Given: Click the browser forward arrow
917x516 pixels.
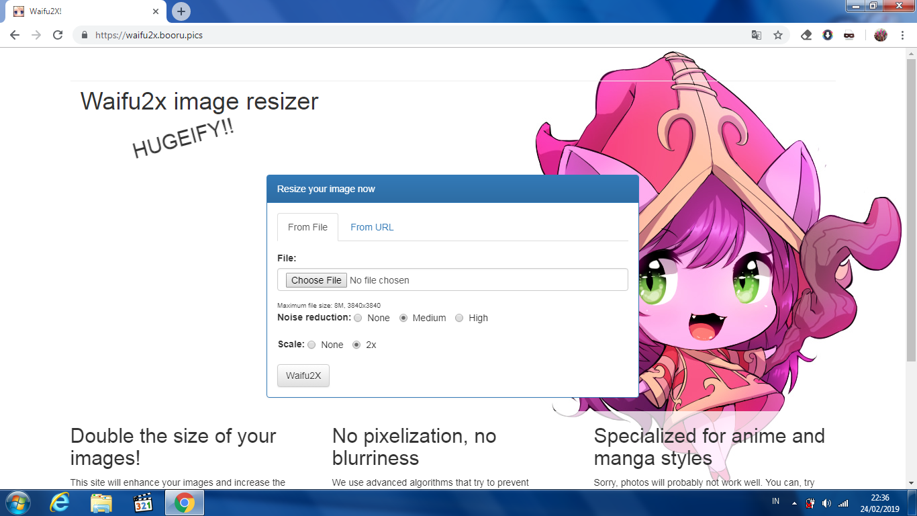Looking at the screenshot, I should click(x=36, y=35).
